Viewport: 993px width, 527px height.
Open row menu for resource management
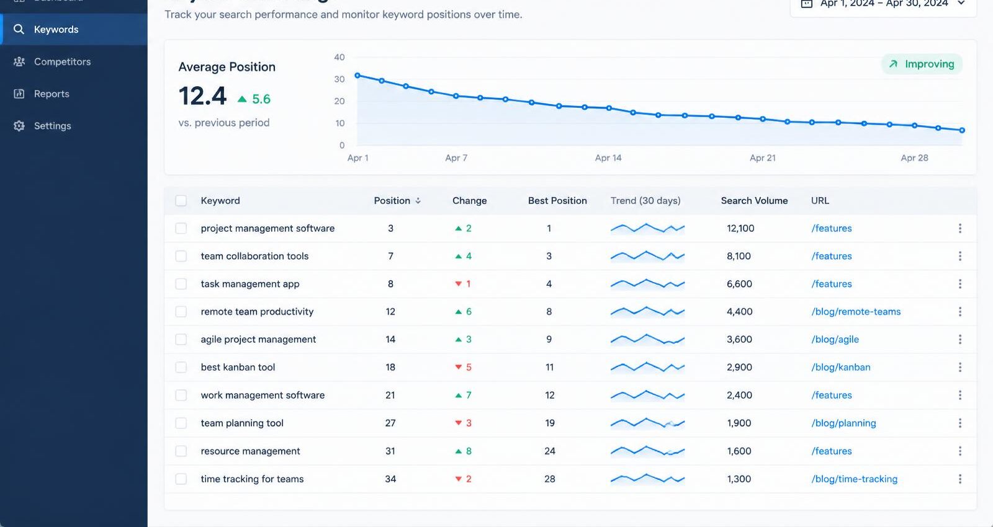[959, 451]
